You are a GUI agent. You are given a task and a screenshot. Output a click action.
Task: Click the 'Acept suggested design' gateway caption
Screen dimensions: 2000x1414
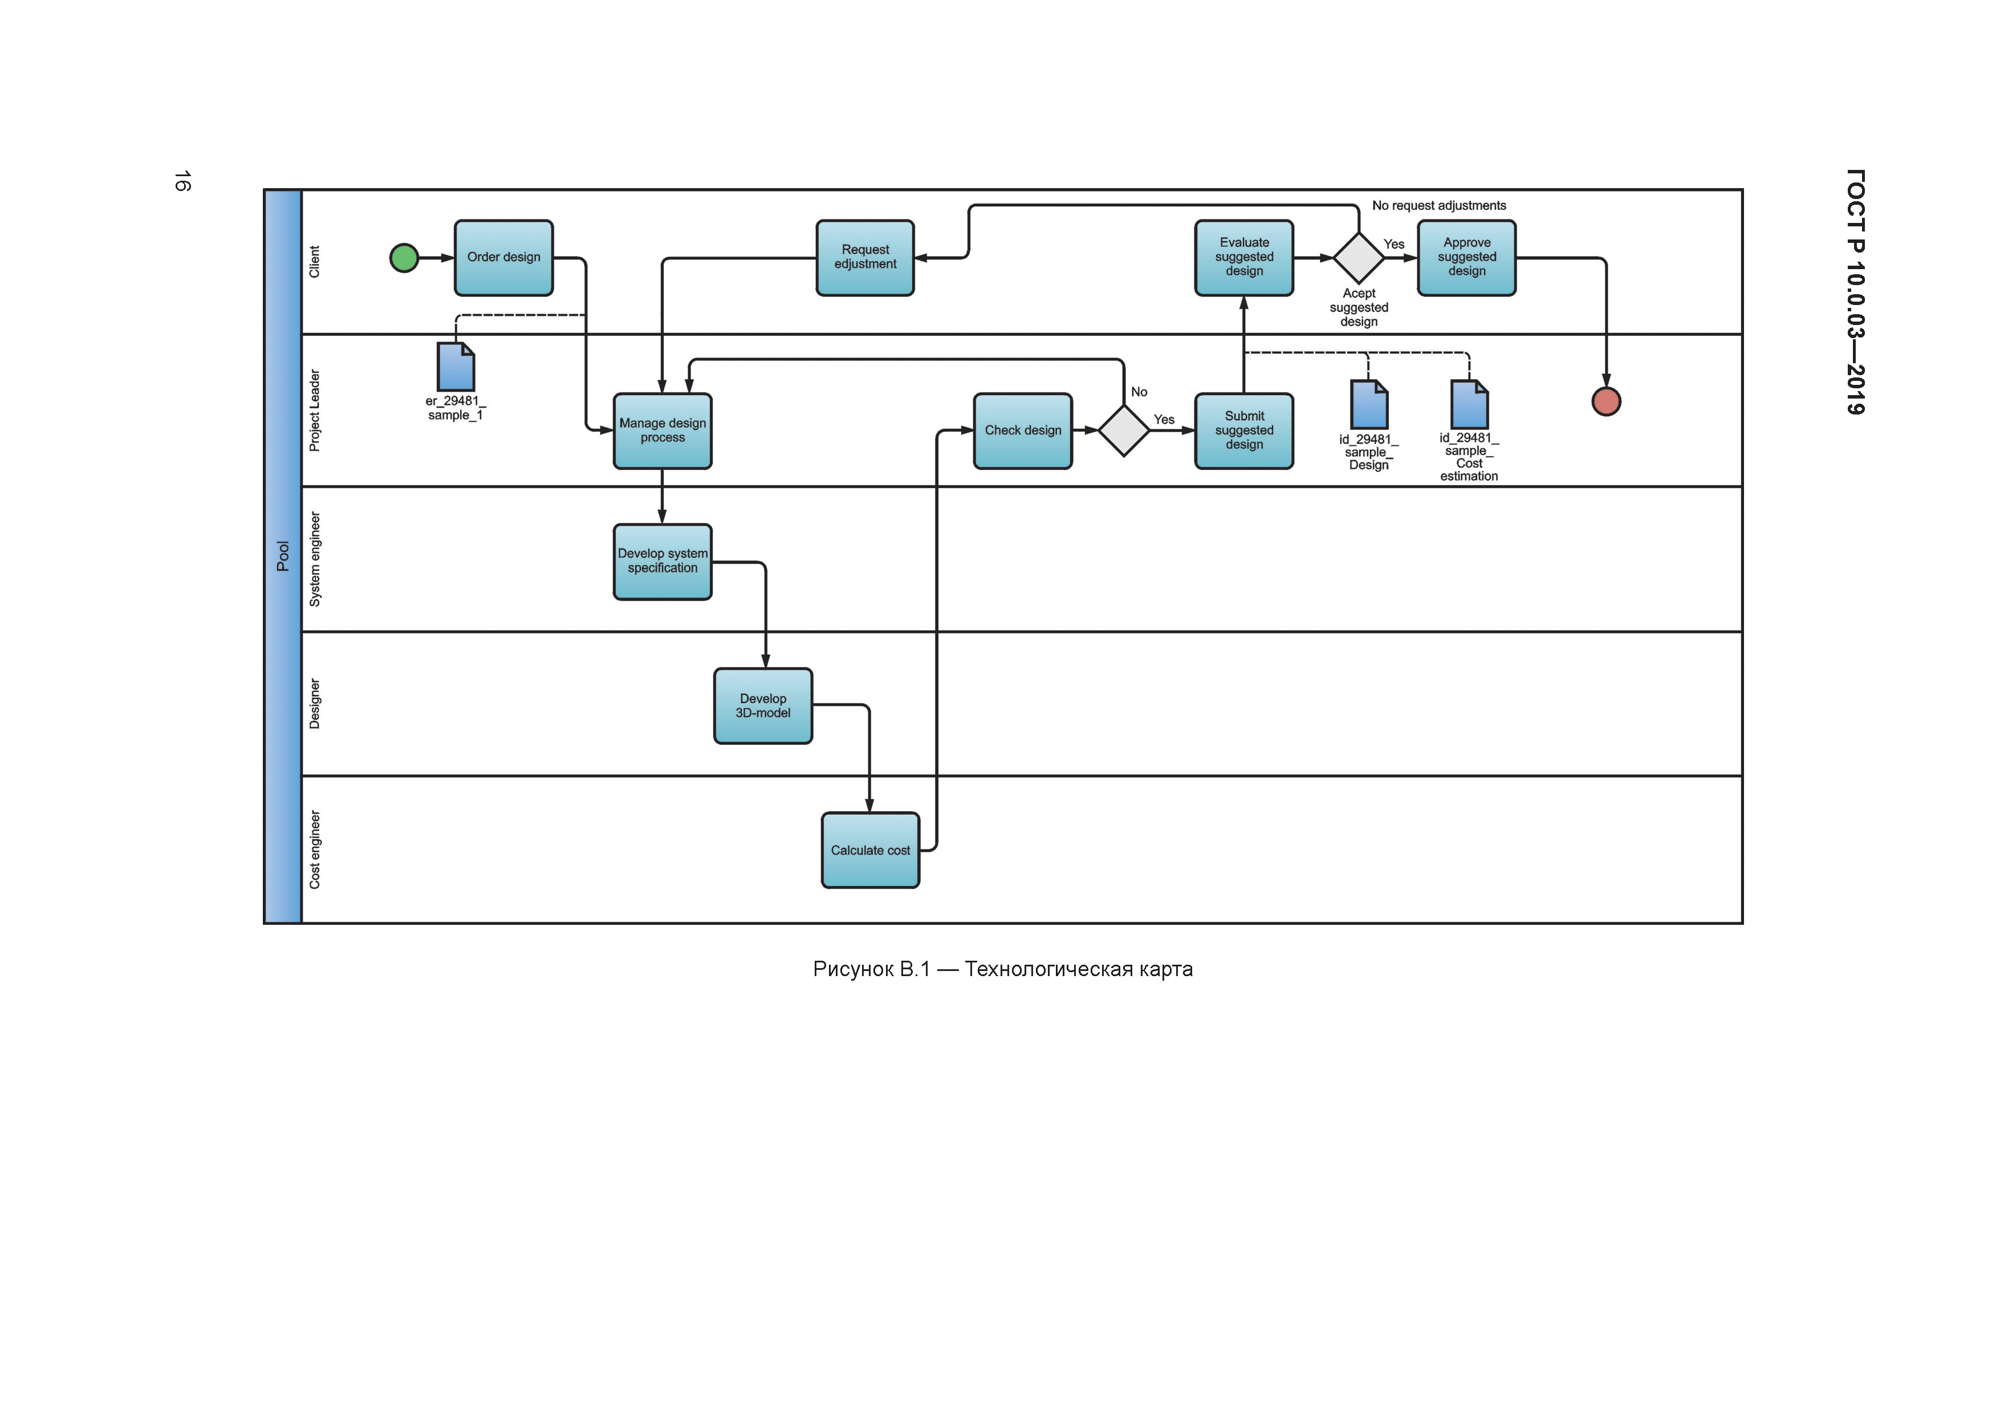tap(1359, 307)
